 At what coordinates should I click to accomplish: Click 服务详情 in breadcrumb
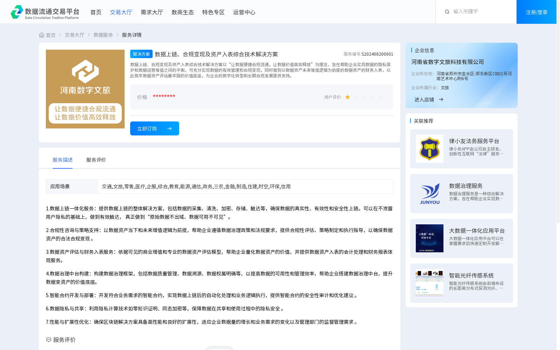click(132, 35)
